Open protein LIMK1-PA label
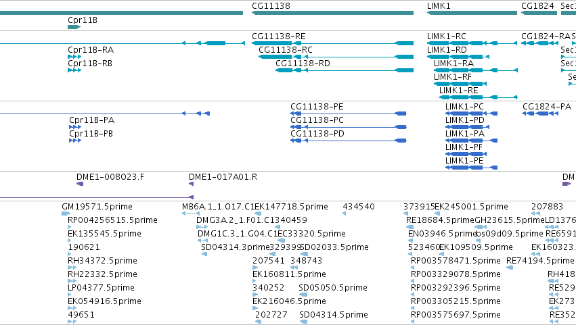 coord(465,134)
